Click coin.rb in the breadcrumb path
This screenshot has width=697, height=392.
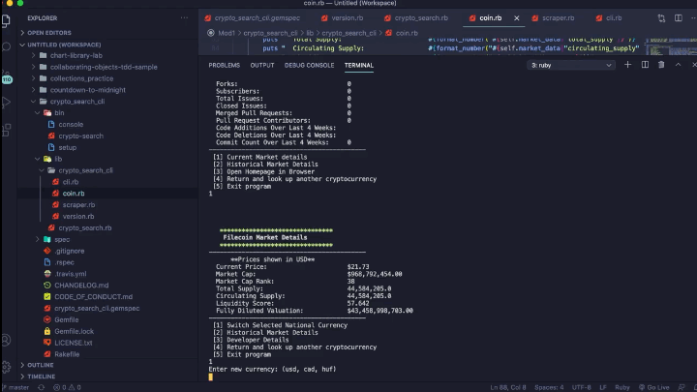407,33
